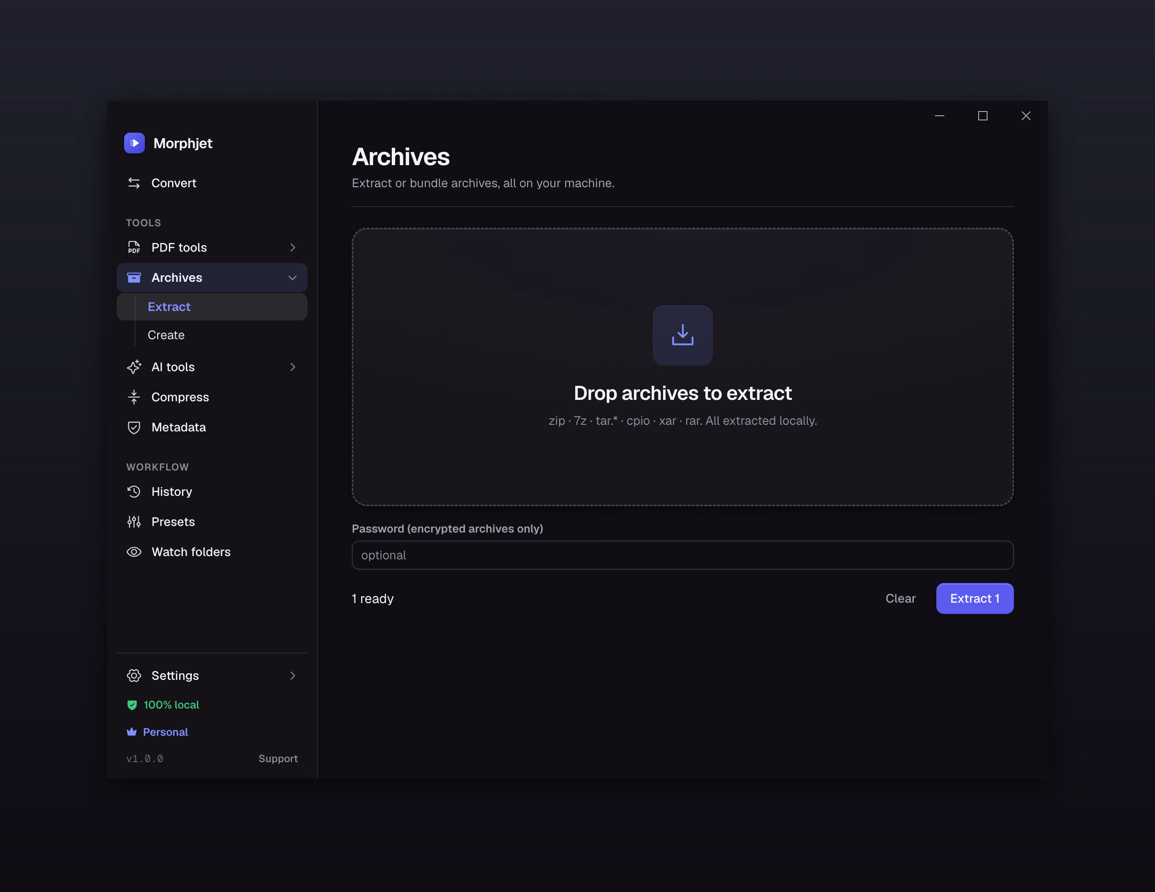This screenshot has width=1155, height=892.
Task: Click the 100% local status text
Action: pyautogui.click(x=171, y=705)
